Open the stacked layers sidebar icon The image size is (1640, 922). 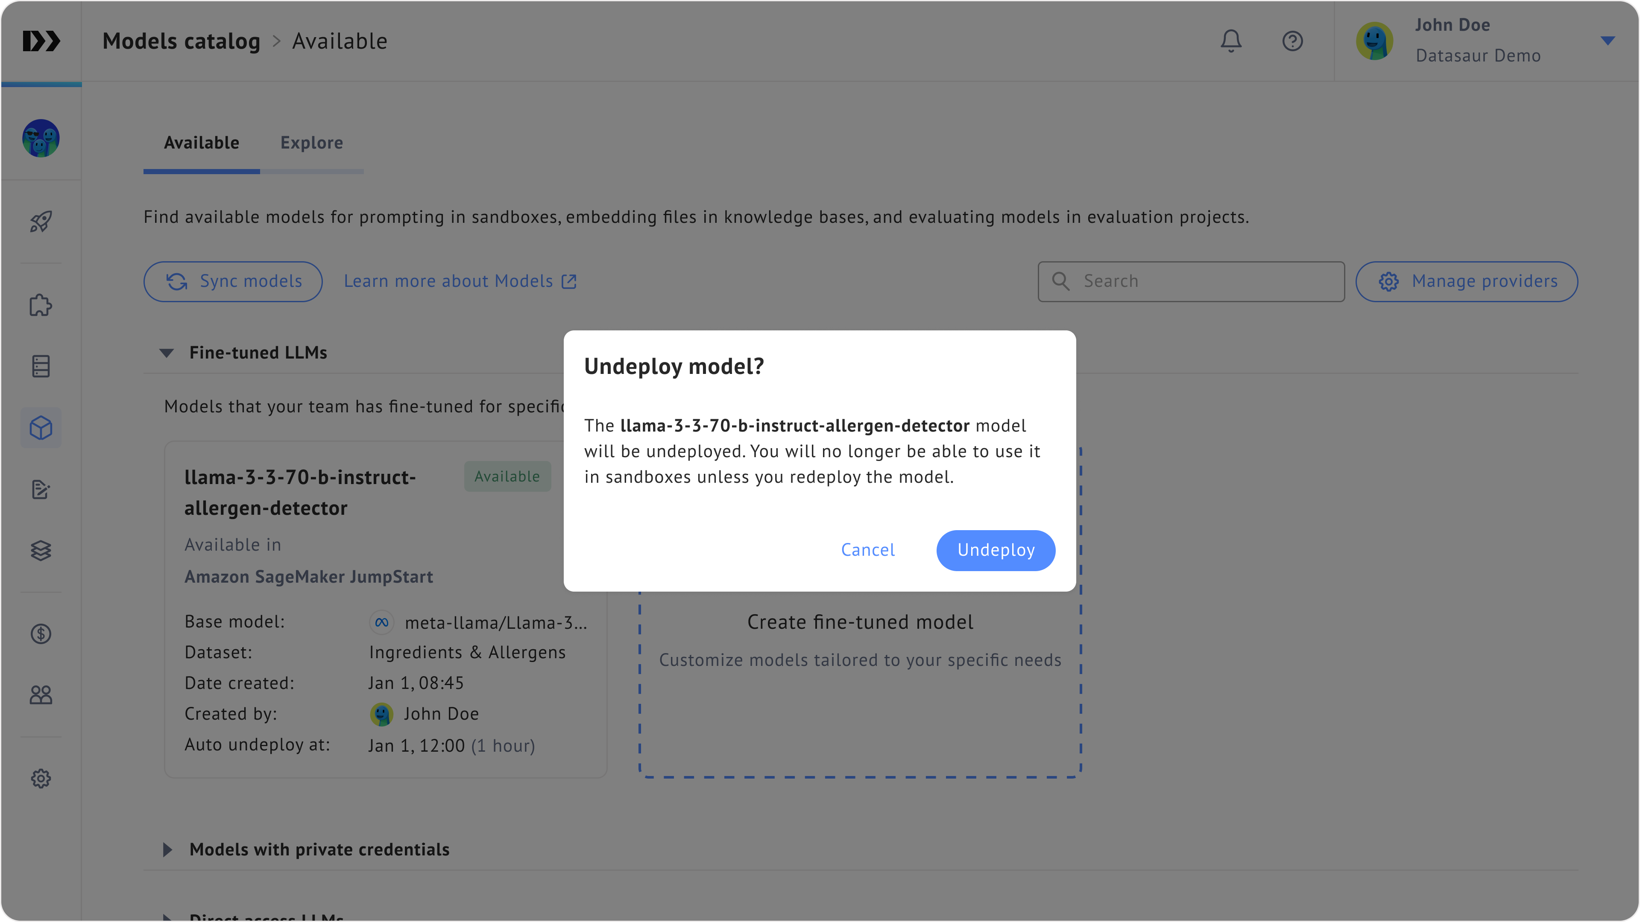41,550
